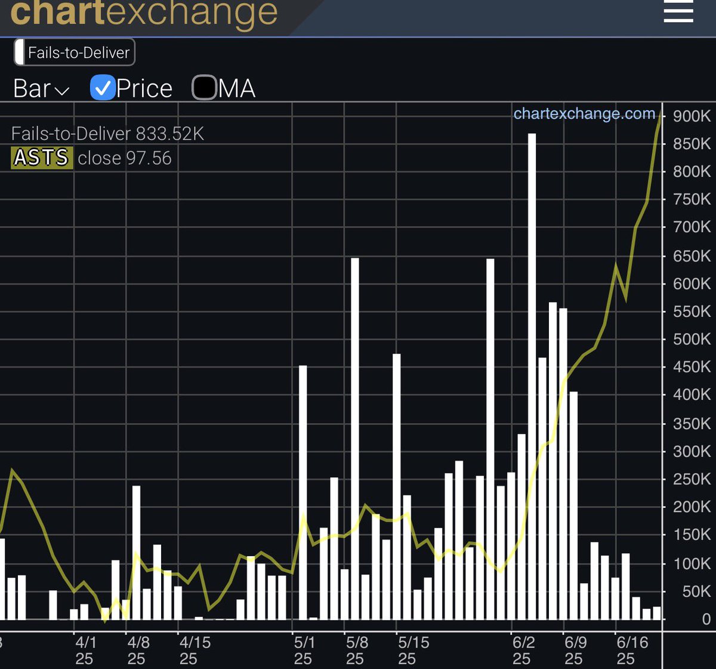Click the 500K axis label
This screenshot has width=716, height=669.
click(x=692, y=339)
